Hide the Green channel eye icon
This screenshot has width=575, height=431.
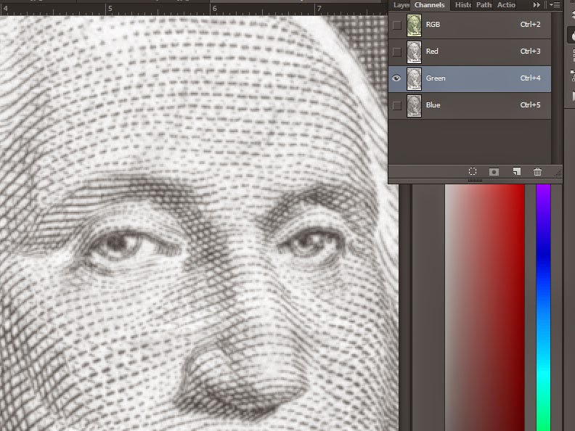pos(396,78)
